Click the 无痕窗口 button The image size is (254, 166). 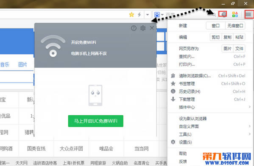(x=235, y=25)
